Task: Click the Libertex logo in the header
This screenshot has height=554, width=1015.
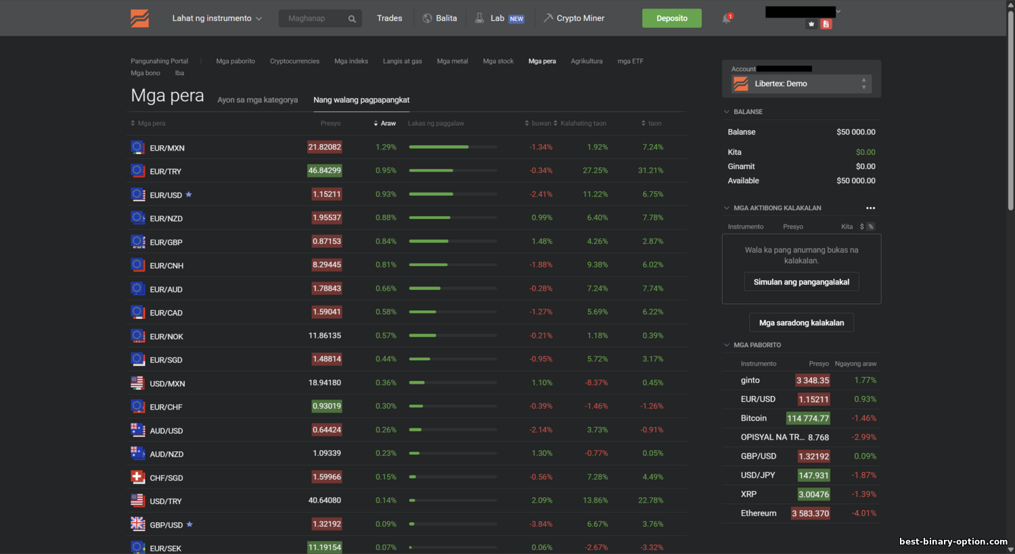Action: [140, 18]
